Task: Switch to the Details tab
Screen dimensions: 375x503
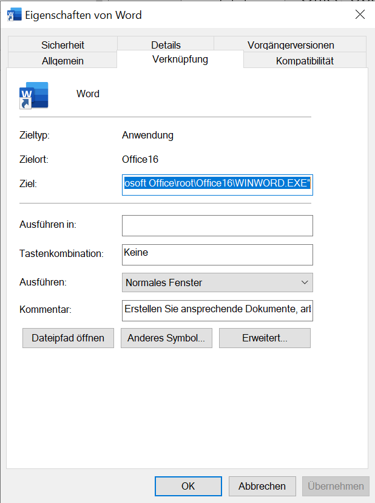Action: pyautogui.click(x=166, y=44)
